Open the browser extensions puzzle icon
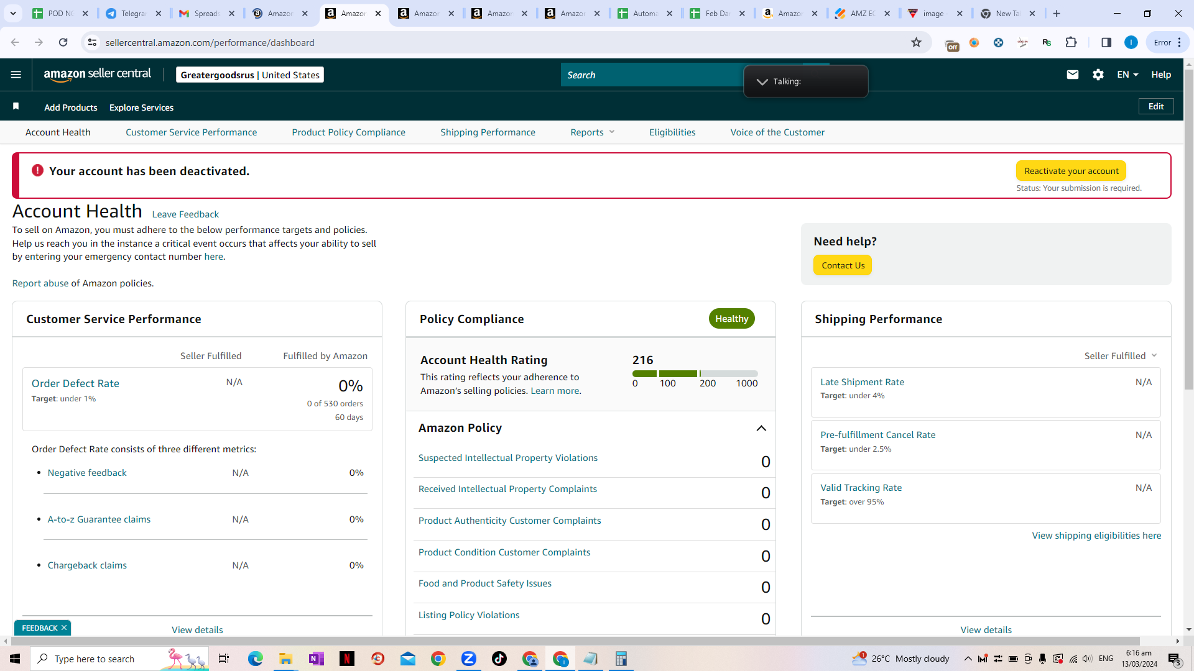This screenshot has width=1194, height=671. coord(1071,42)
